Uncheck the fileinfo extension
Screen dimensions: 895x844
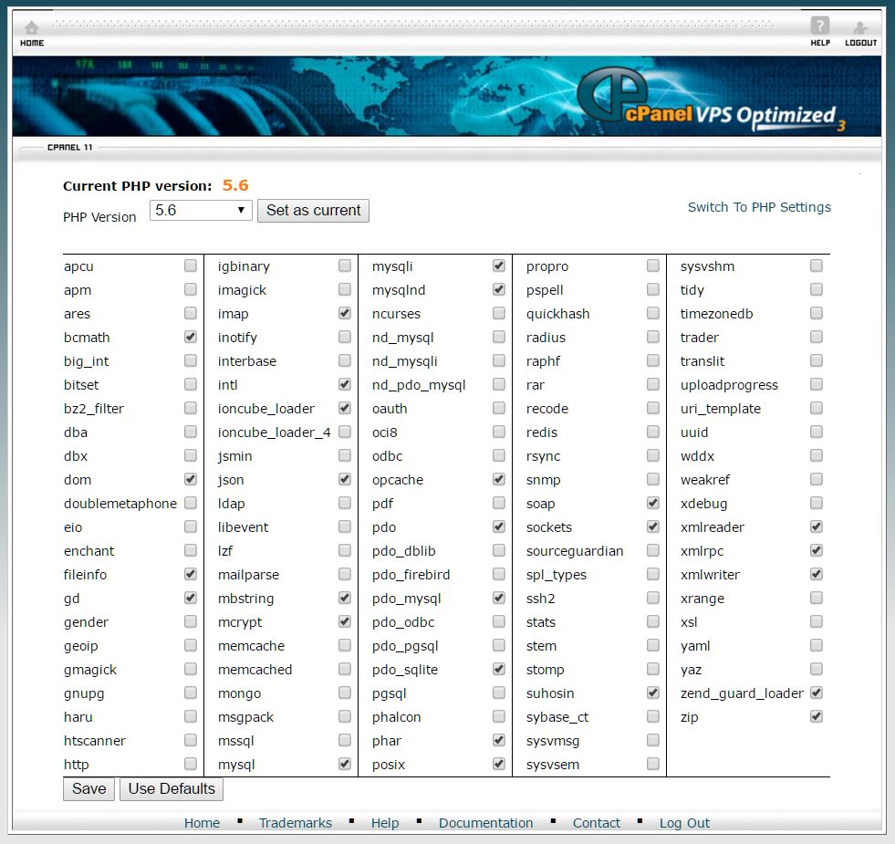pos(191,574)
